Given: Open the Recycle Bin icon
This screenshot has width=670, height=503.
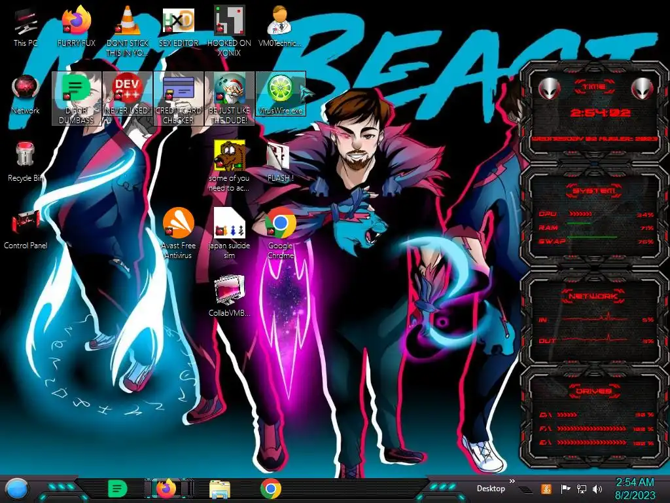Looking at the screenshot, I should point(26,162).
